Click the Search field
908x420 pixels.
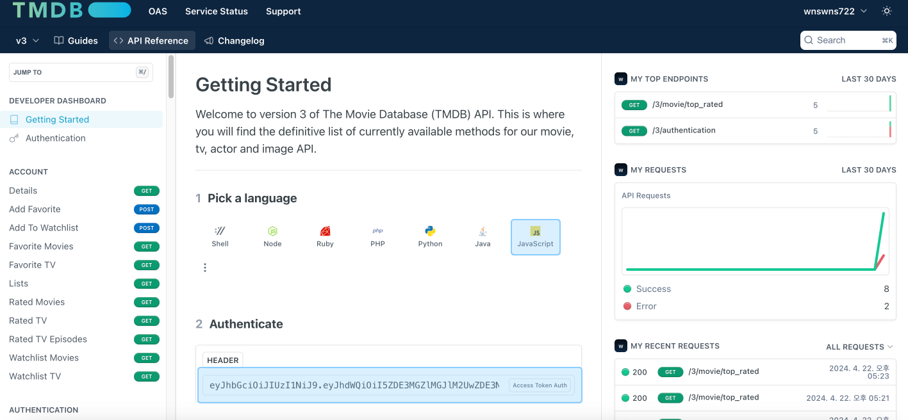coord(848,40)
